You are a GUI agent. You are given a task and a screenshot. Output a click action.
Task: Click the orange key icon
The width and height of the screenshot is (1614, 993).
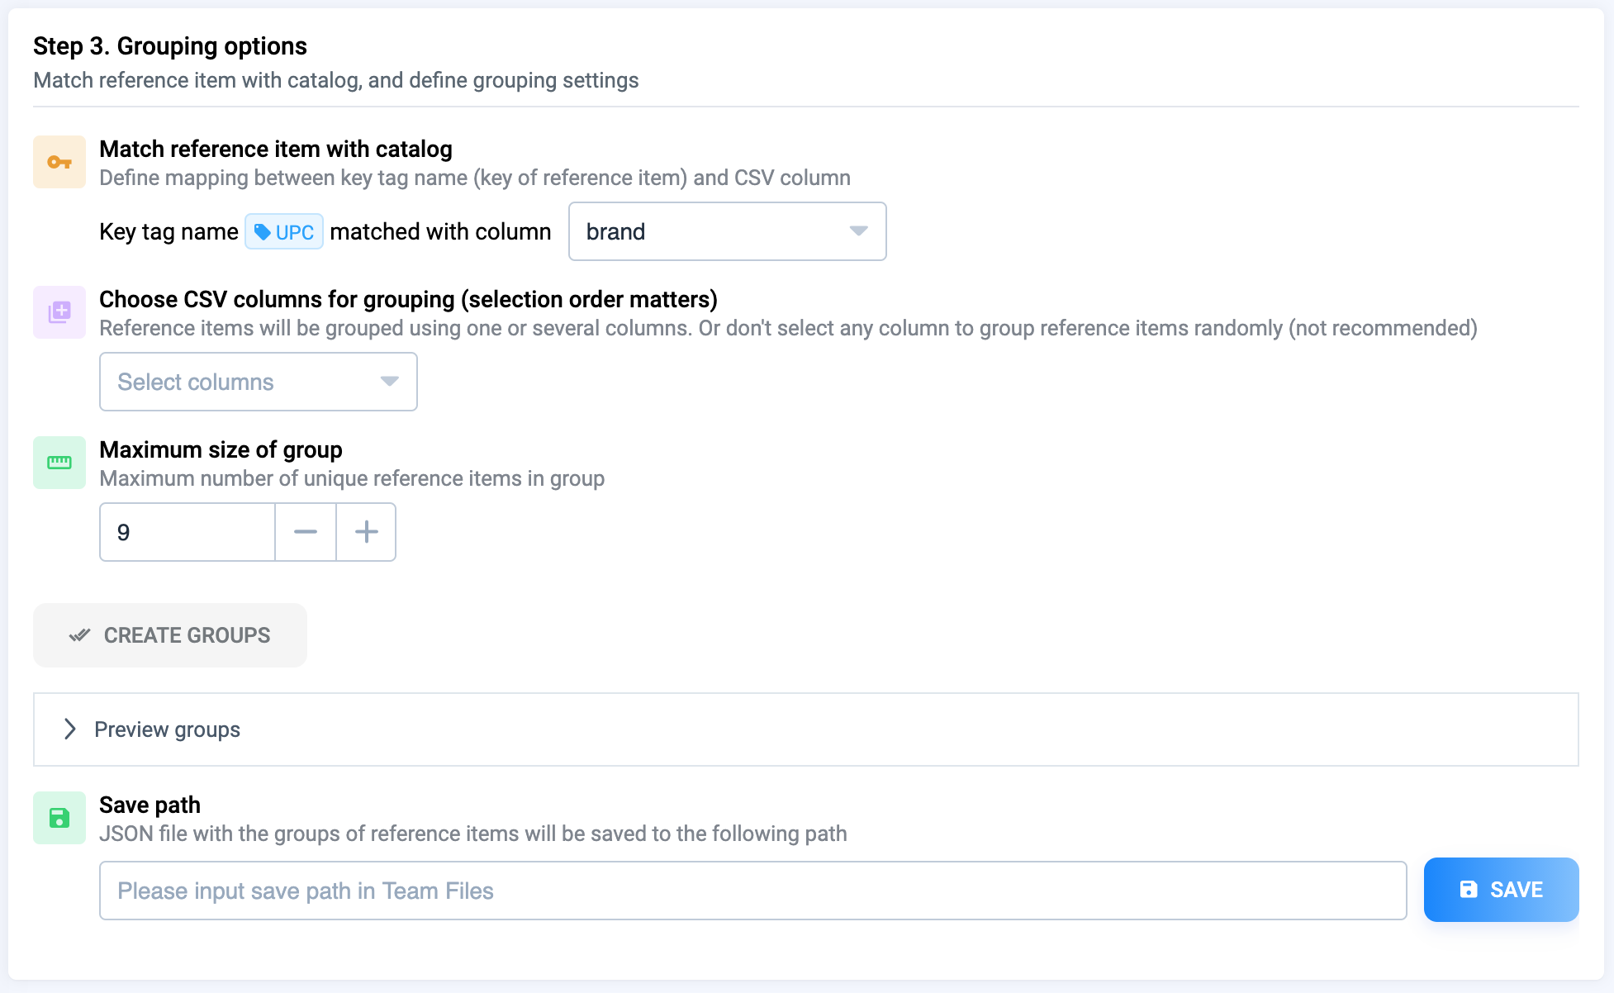(x=59, y=162)
